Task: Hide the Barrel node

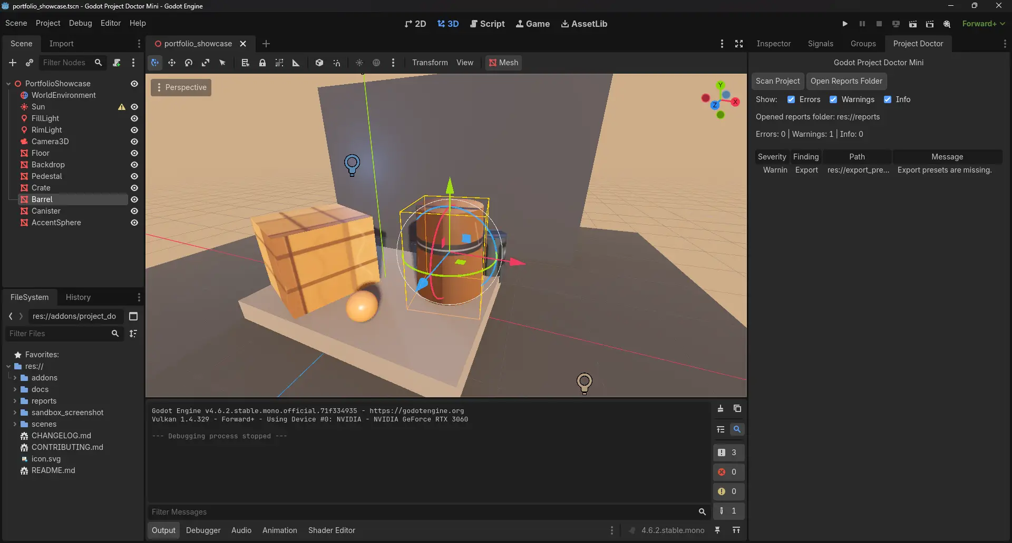Action: tap(134, 199)
